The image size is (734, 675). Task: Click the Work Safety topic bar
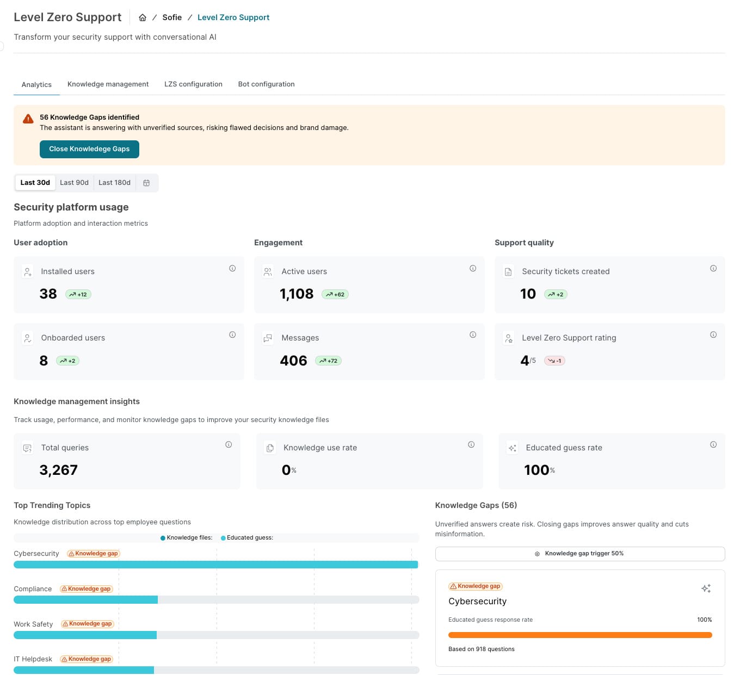coord(216,635)
